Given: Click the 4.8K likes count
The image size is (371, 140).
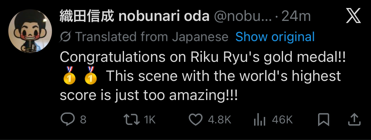Looking at the screenshot, I should click(x=219, y=120).
